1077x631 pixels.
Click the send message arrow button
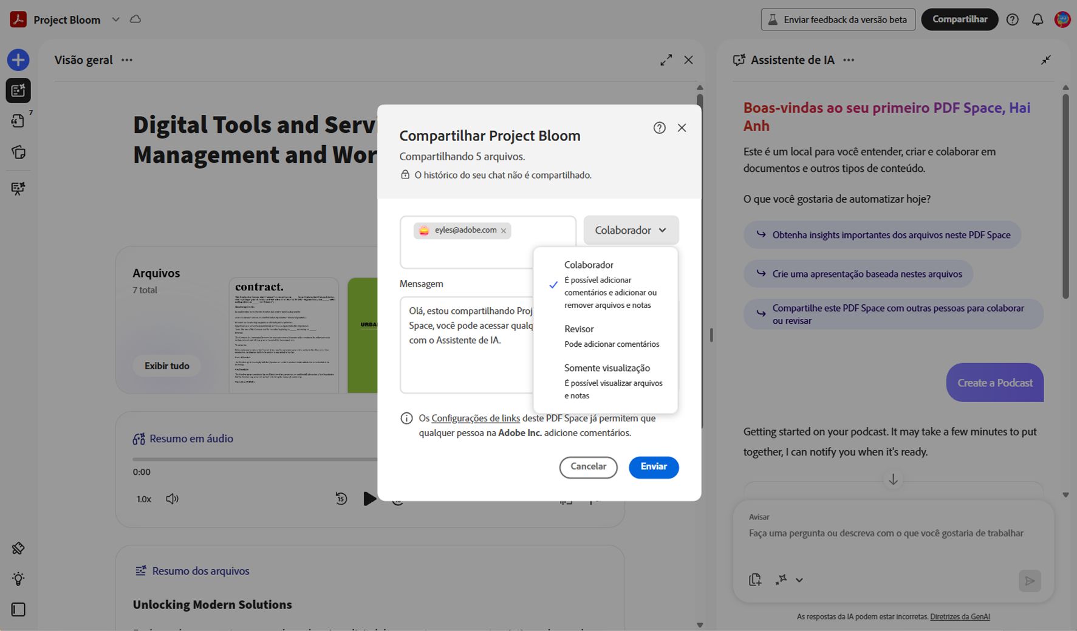(x=1030, y=581)
